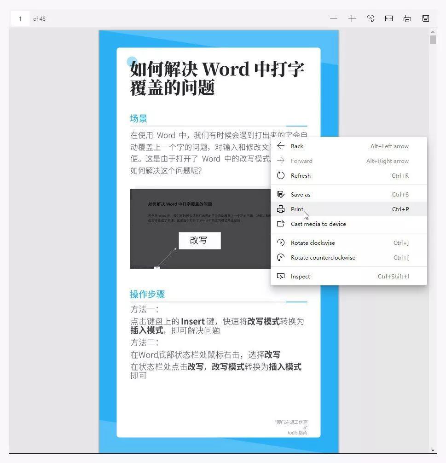
Task: Click the save icon in the PDF toolbar
Action: click(426, 18)
